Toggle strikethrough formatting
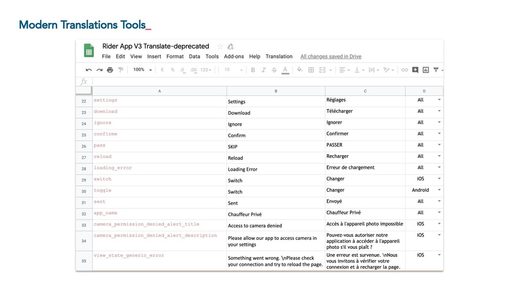Viewport: 519px width, 292px height. coord(274,70)
